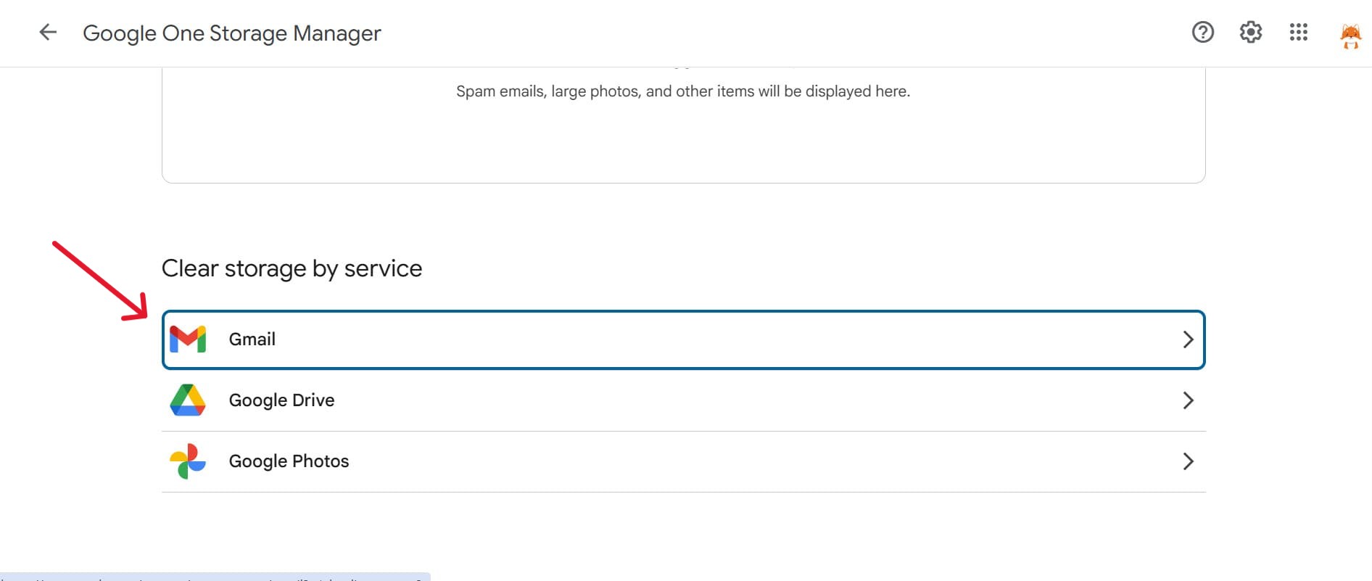Open the help menu via question mark icon

pyautogui.click(x=1202, y=33)
